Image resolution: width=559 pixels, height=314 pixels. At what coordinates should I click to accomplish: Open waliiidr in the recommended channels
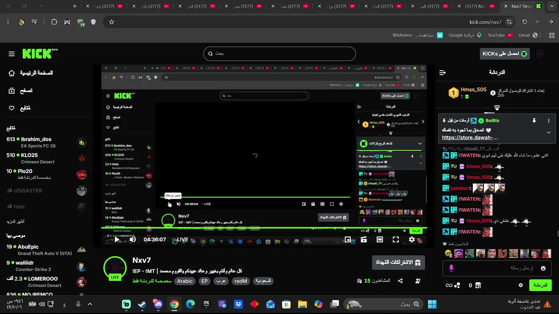[x=47, y=266]
